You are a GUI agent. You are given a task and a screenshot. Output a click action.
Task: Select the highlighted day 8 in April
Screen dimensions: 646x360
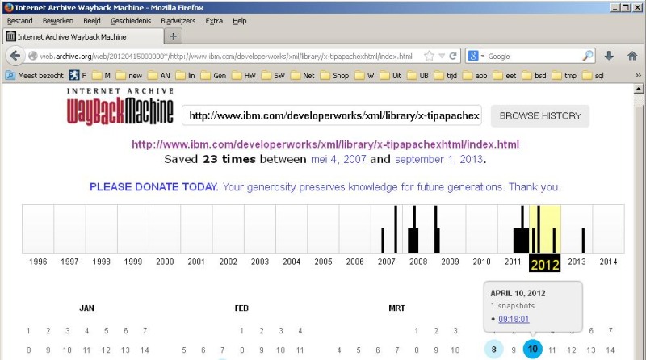coord(493,350)
